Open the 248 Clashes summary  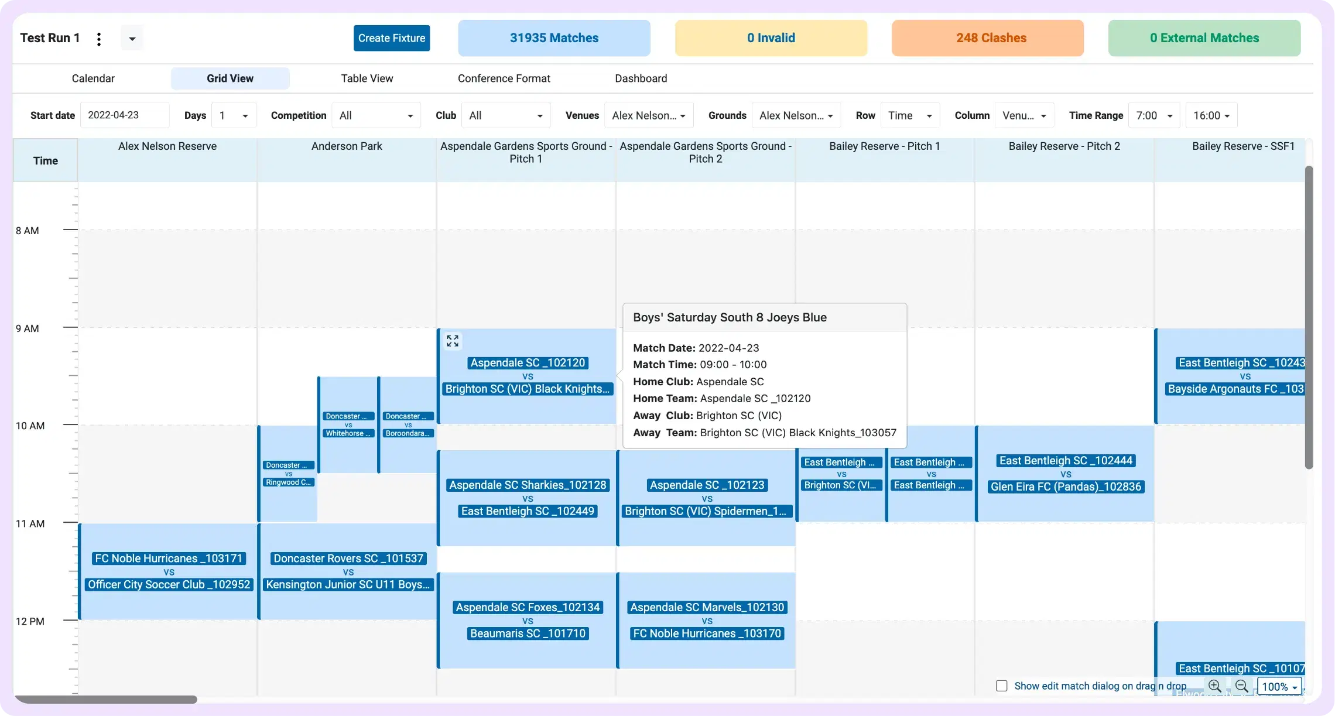[x=988, y=38]
